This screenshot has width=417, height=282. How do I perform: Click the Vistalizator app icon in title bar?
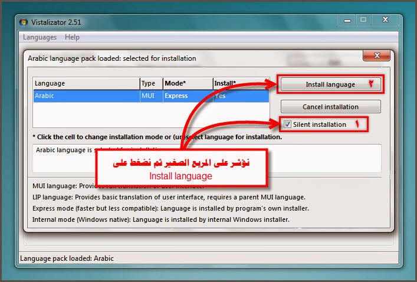pos(24,22)
